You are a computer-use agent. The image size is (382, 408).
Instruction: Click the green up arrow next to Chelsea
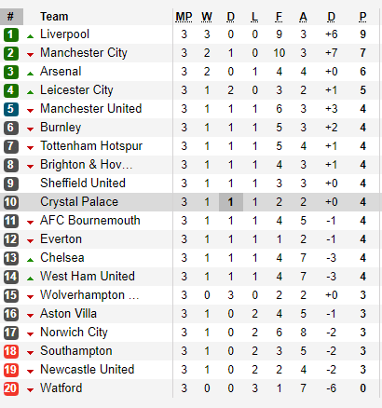pyautogui.click(x=30, y=260)
